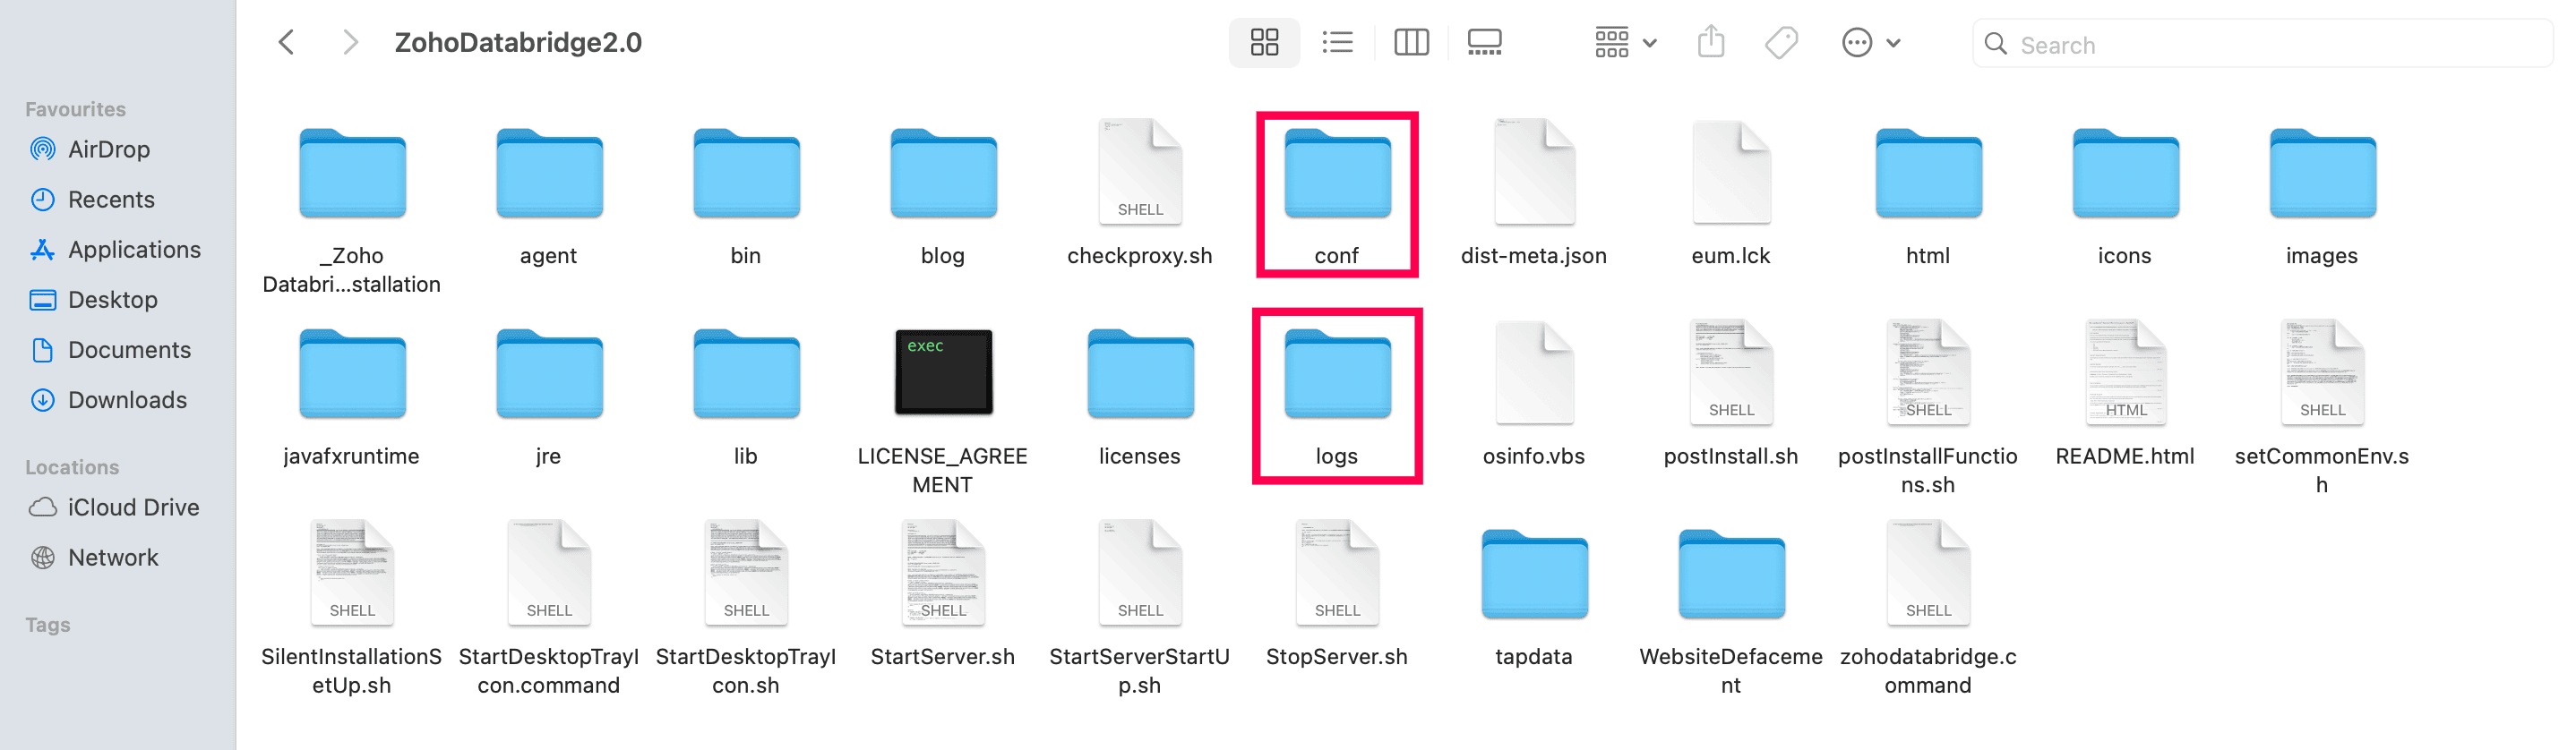Select the javafxruntime folder

[x=352, y=373]
